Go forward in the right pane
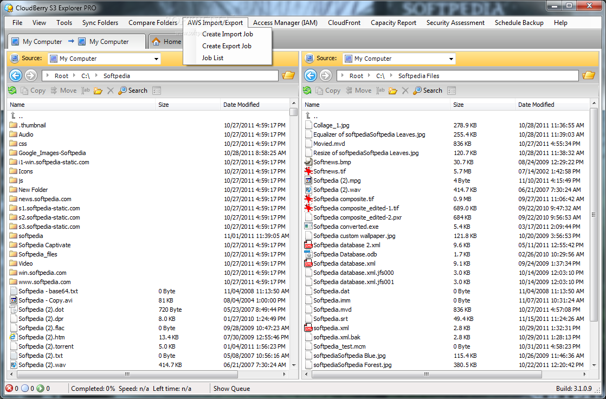 (x=326, y=75)
